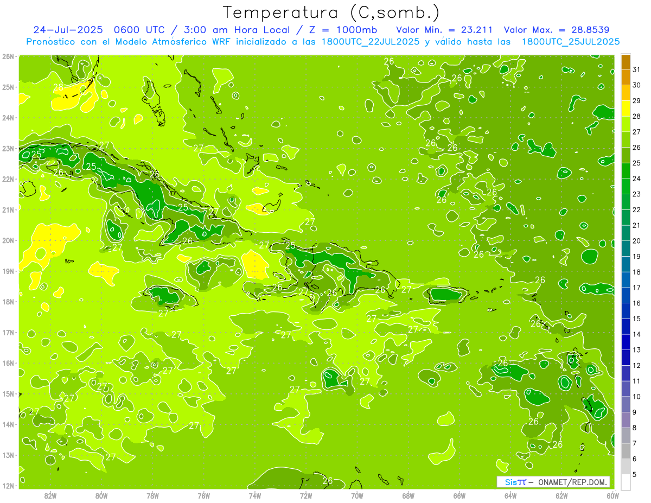Click the colorbar label '29'
This screenshot has width=651, height=503.
pos(637,101)
